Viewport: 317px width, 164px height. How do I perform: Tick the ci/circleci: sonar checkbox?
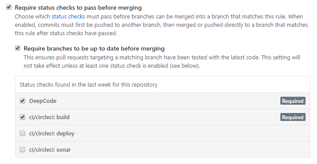[x=23, y=149]
